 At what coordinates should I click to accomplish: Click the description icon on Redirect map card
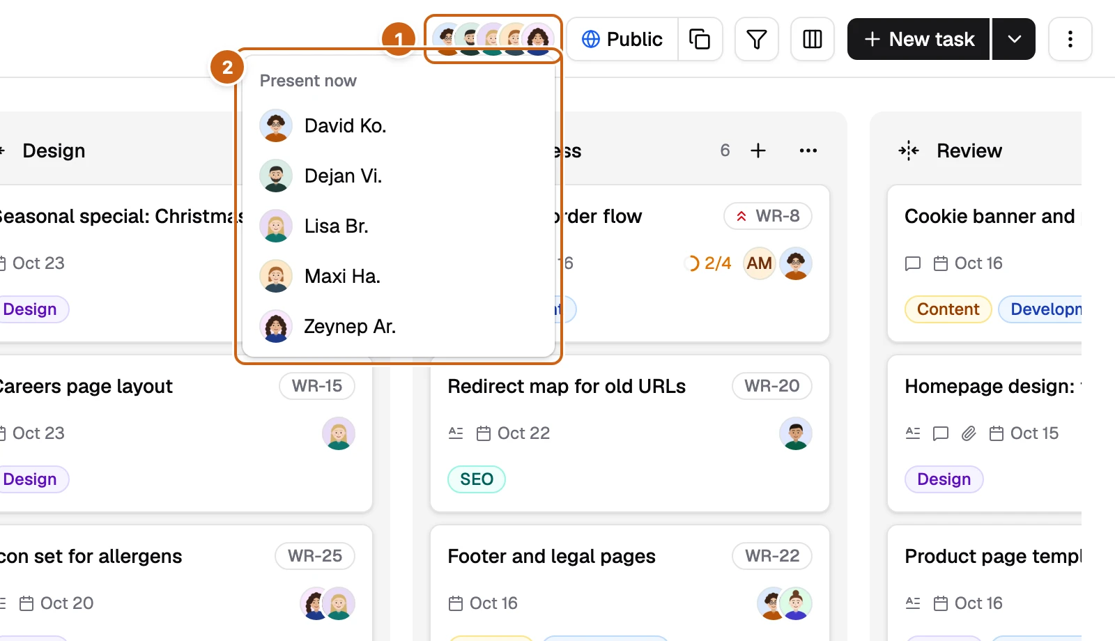tap(456, 433)
